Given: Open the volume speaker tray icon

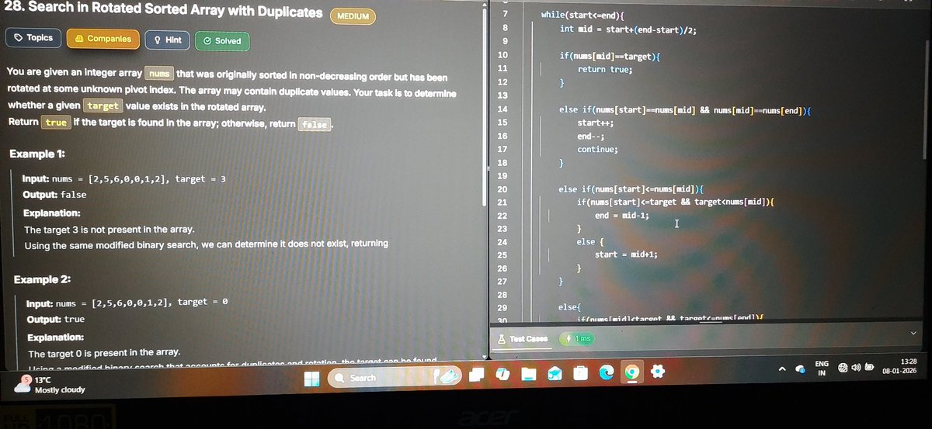Looking at the screenshot, I should (x=856, y=368).
